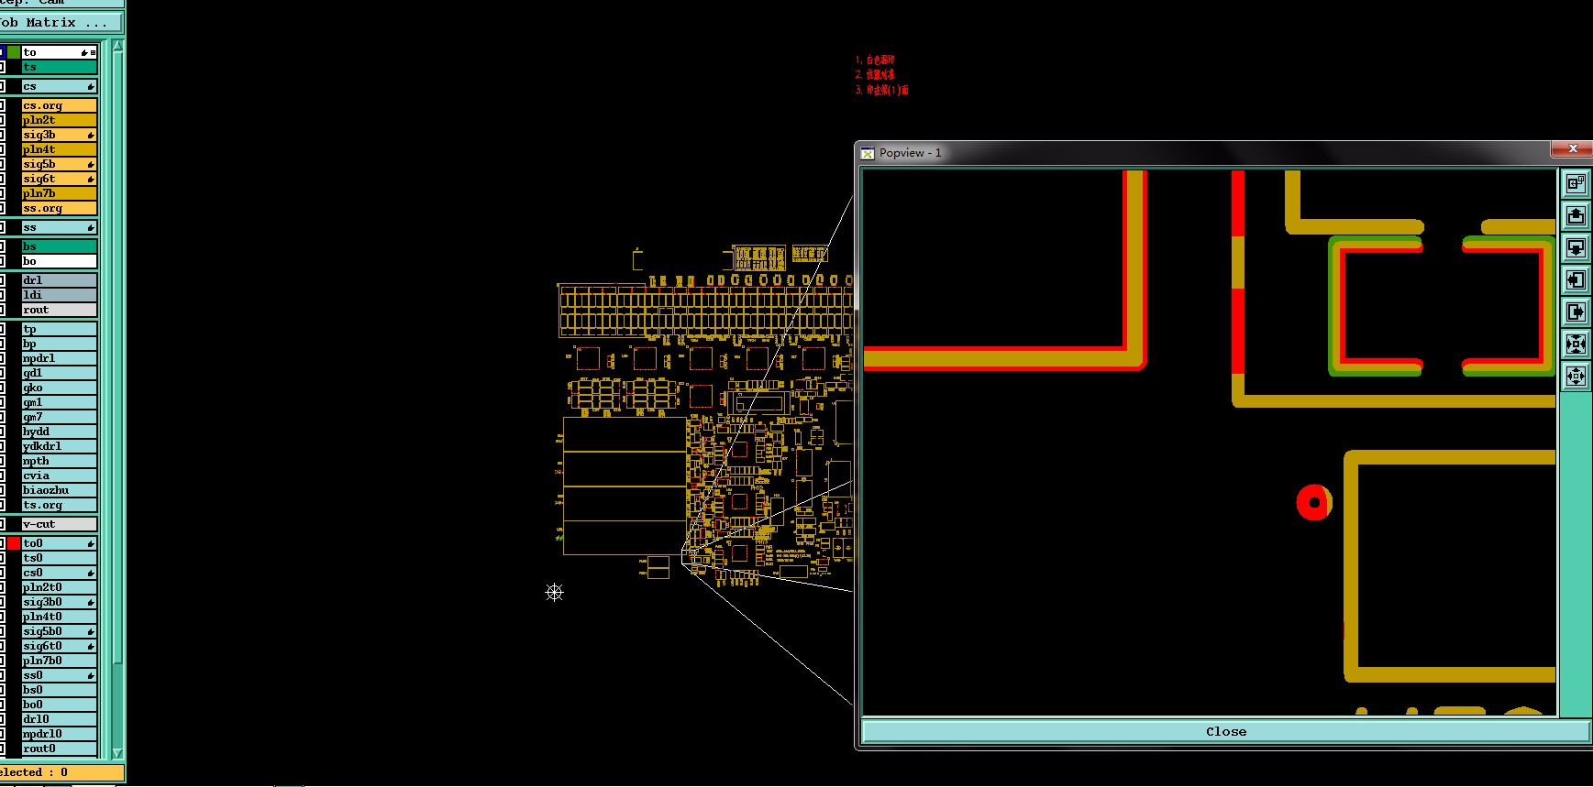Click the Popview window X close button
Viewport: 1593px width, 787px height.
tap(1572, 148)
